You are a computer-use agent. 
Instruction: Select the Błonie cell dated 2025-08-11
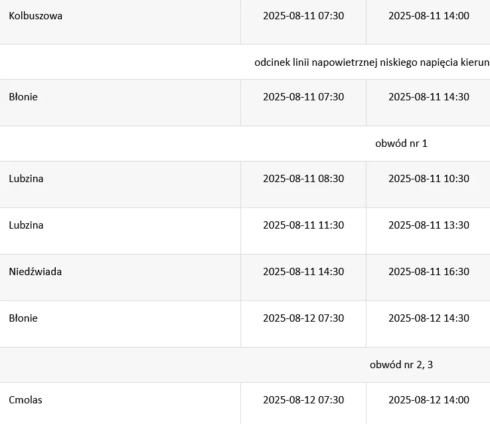[x=24, y=97]
